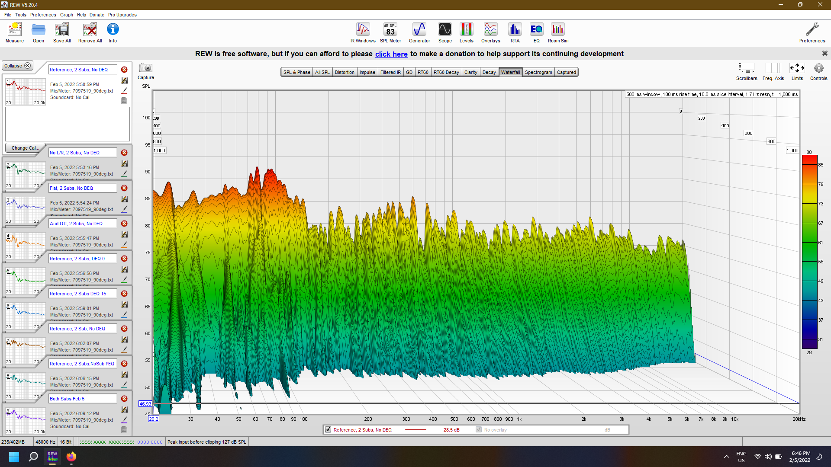Switch to GD tab
The width and height of the screenshot is (831, 467).
click(x=409, y=72)
